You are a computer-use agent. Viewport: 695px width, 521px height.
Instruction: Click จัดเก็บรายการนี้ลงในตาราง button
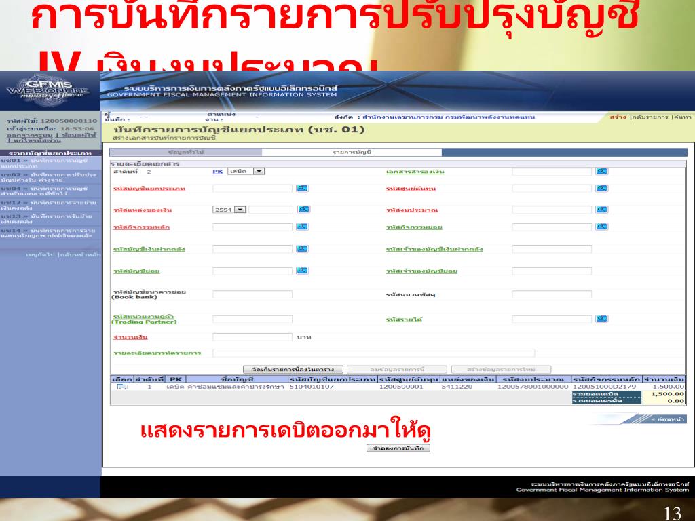pos(294,369)
